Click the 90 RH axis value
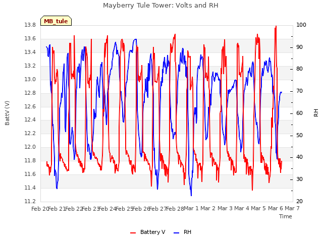This screenshot has height=242, width=323. pyautogui.click(x=299, y=47)
